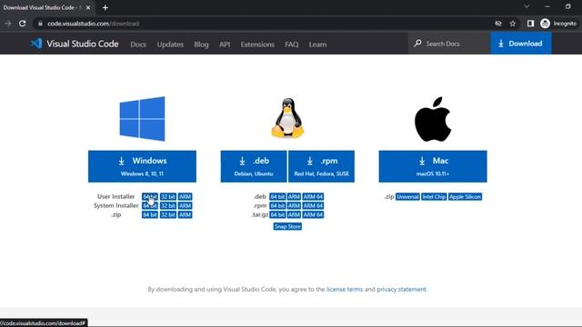
Task: Open the tab search chevron
Action: pyautogui.click(x=527, y=6)
